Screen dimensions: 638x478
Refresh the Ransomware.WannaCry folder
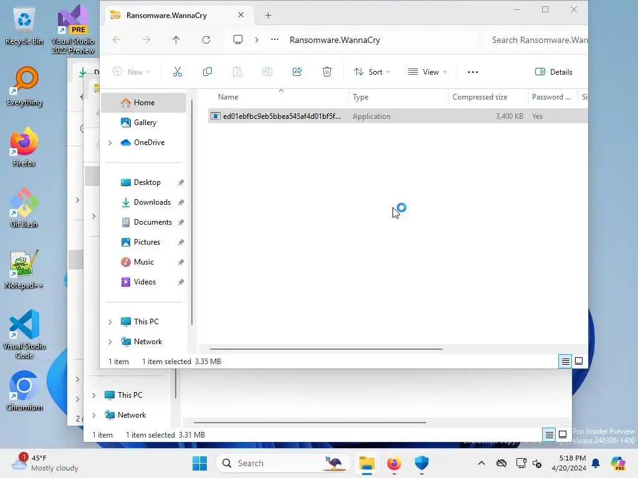pos(206,40)
